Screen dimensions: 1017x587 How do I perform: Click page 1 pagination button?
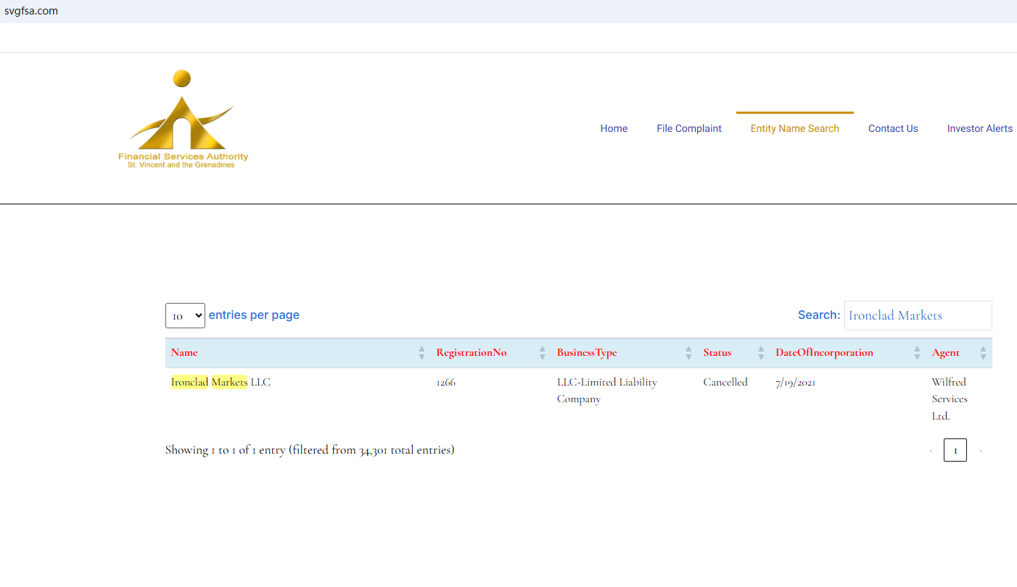point(955,450)
